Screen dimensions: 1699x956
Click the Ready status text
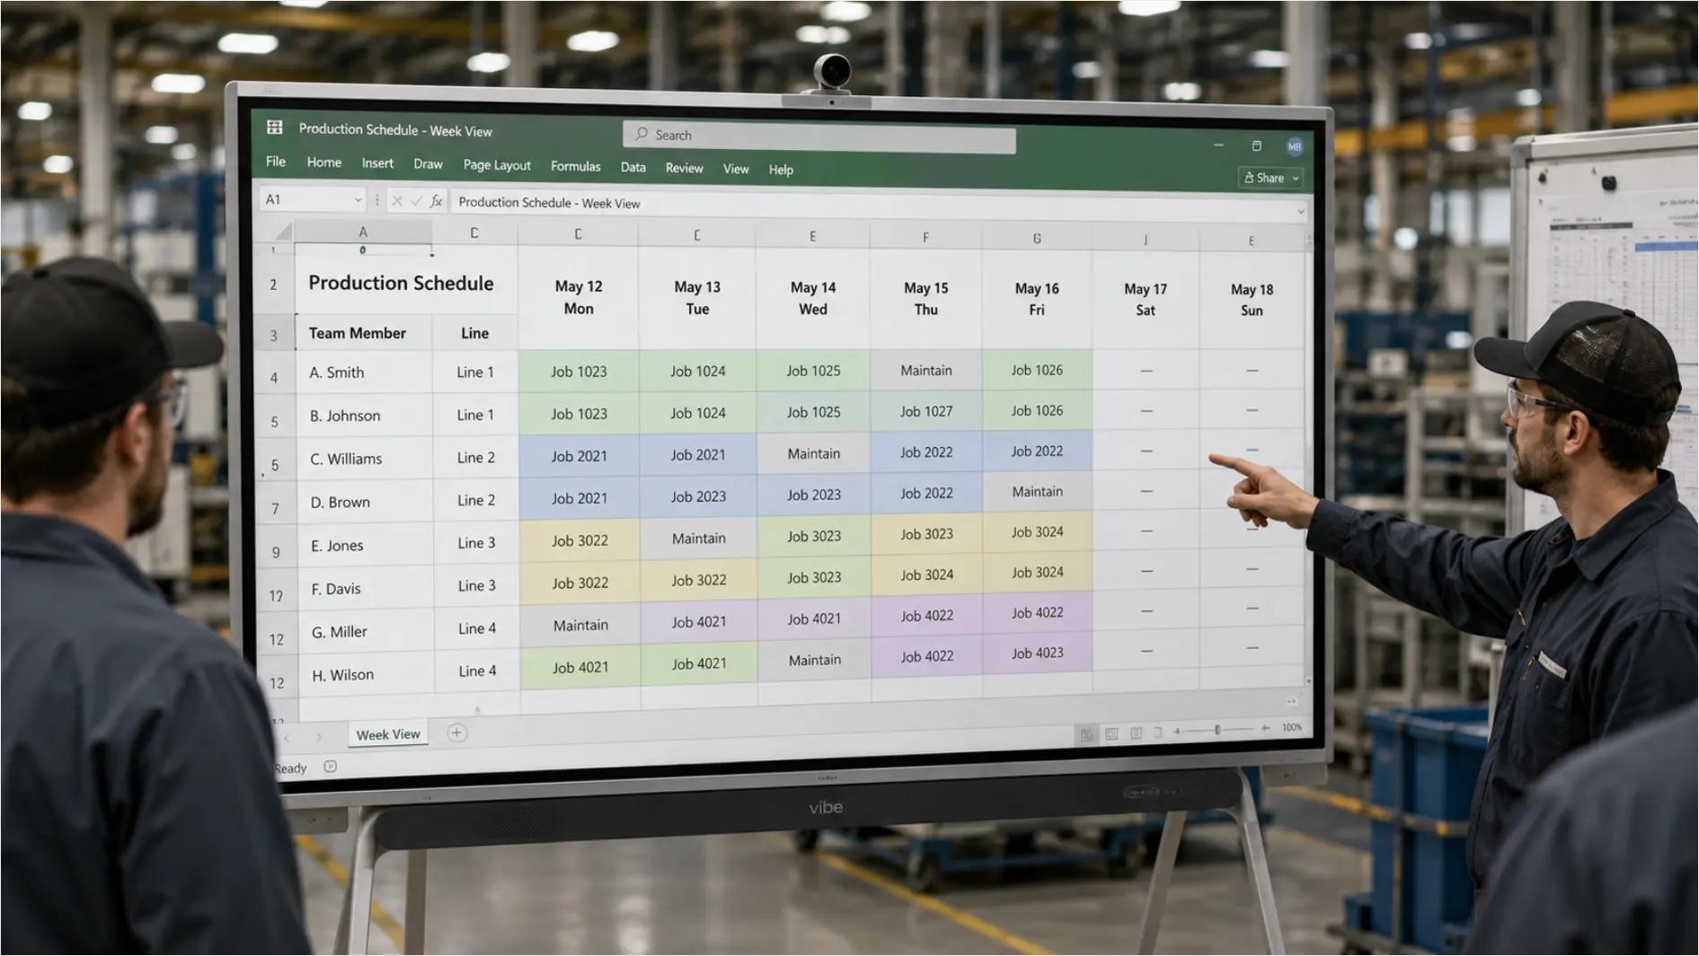click(x=290, y=768)
